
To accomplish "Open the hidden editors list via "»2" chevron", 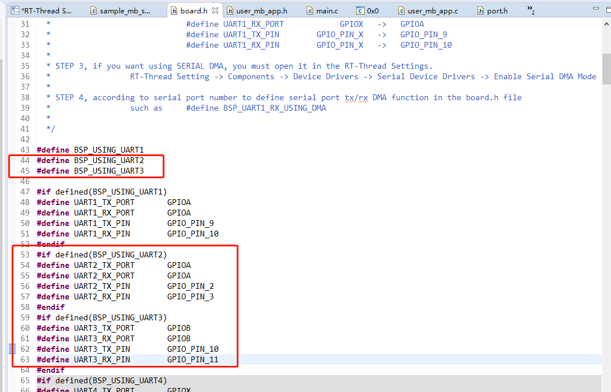I will [529, 10].
